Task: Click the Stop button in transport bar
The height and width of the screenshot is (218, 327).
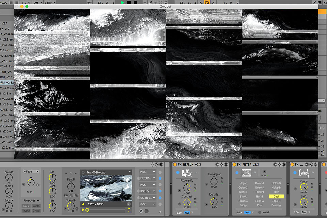Action: tap(129, 2)
